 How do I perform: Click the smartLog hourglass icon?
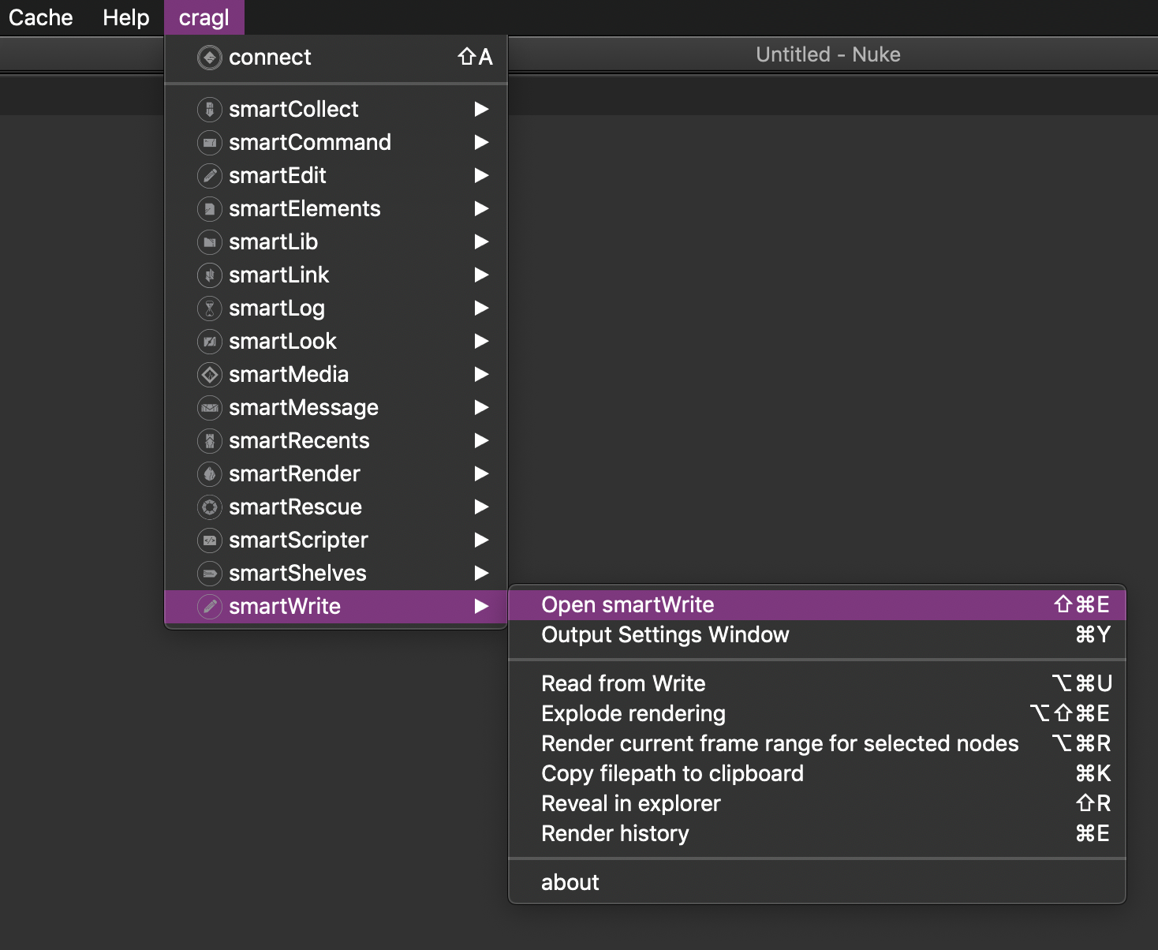[x=209, y=309]
